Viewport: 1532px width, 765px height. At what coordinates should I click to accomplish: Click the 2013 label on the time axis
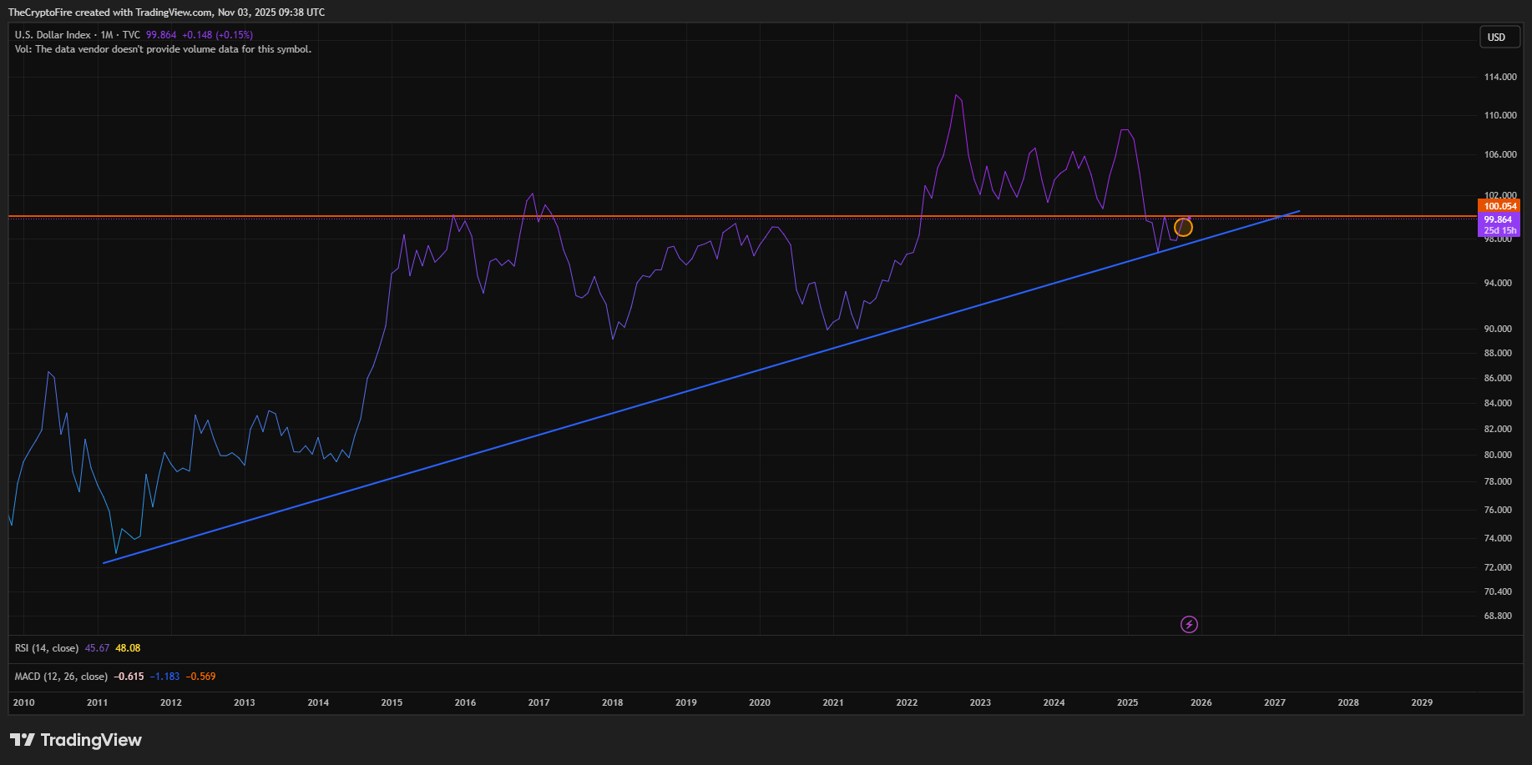coord(245,702)
